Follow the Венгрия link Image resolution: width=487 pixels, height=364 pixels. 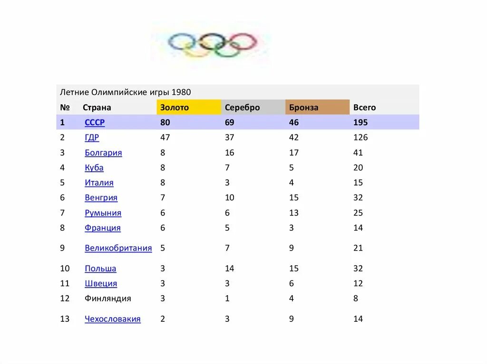coord(101,198)
